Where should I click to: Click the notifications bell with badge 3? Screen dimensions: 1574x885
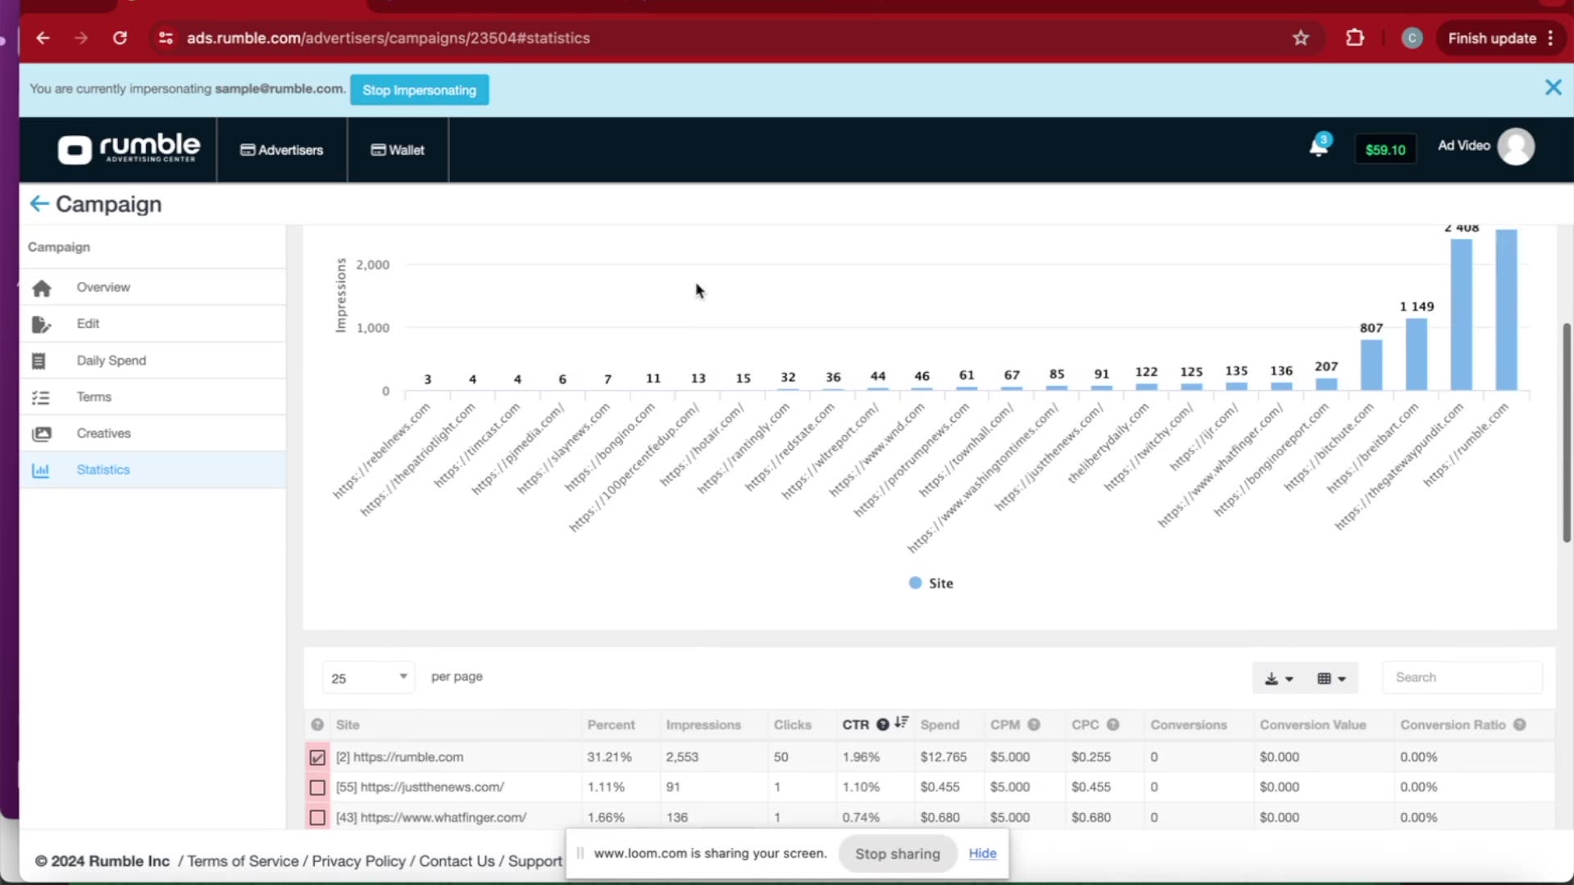coord(1318,147)
